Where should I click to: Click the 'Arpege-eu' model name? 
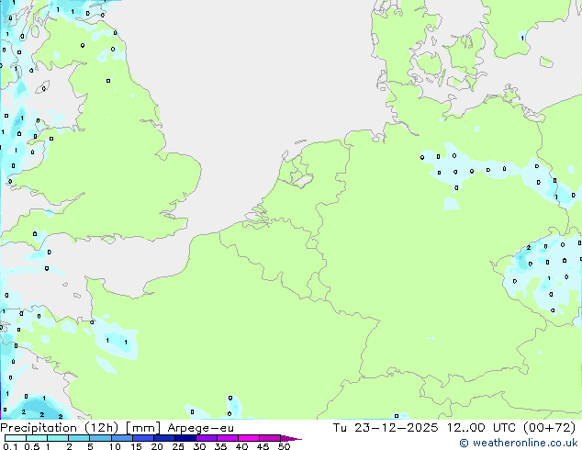tap(201, 428)
